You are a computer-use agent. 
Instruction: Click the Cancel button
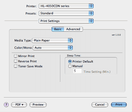(100, 105)
